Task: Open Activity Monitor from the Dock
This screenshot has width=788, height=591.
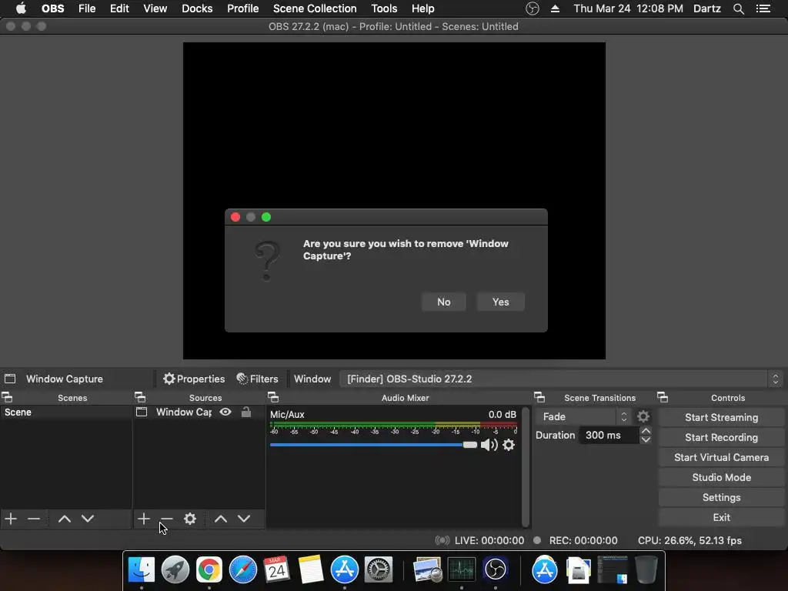Action: point(462,570)
